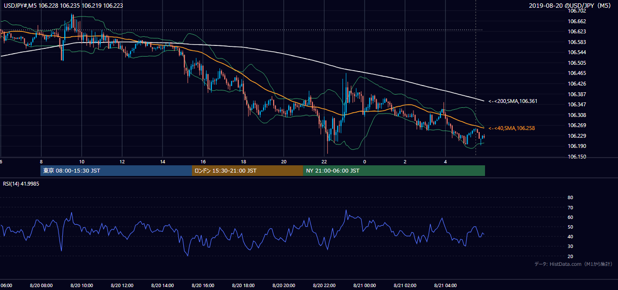Image resolution: width=618 pixels, height=290 pixels.
Task: Click the 106.465 price axis label
Action: 577,73
